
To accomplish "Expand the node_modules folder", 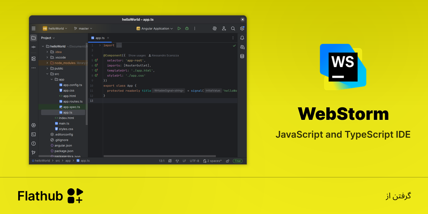I will point(47,63).
